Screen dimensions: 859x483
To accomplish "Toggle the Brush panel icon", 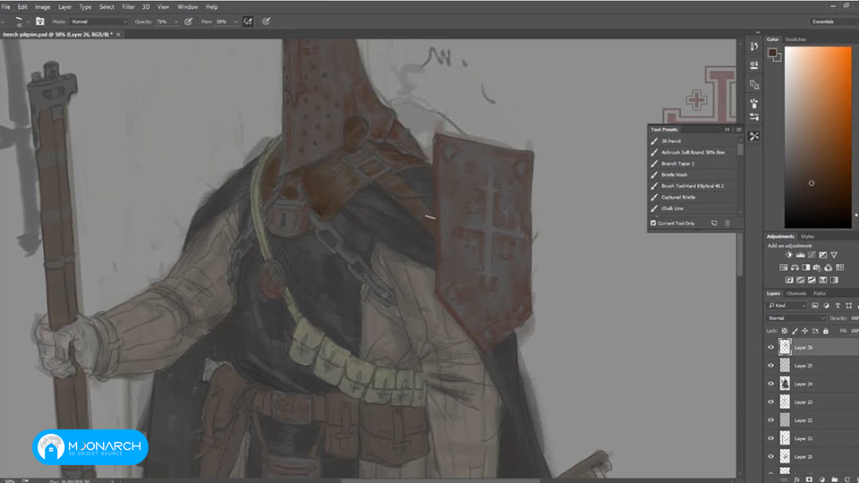I will (40, 21).
